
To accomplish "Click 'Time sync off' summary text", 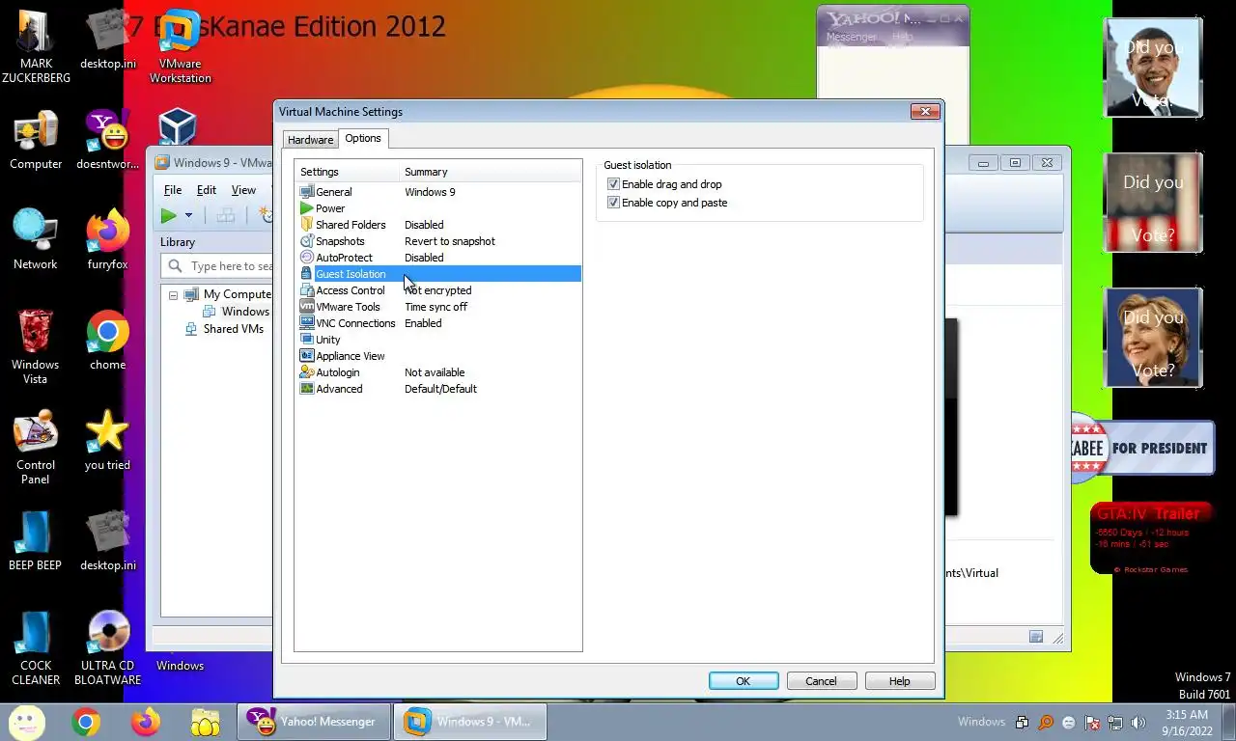I will pyautogui.click(x=435, y=307).
